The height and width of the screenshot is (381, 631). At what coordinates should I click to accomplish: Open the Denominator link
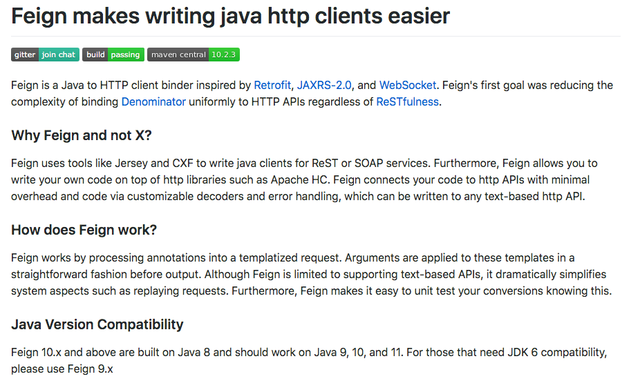(153, 101)
